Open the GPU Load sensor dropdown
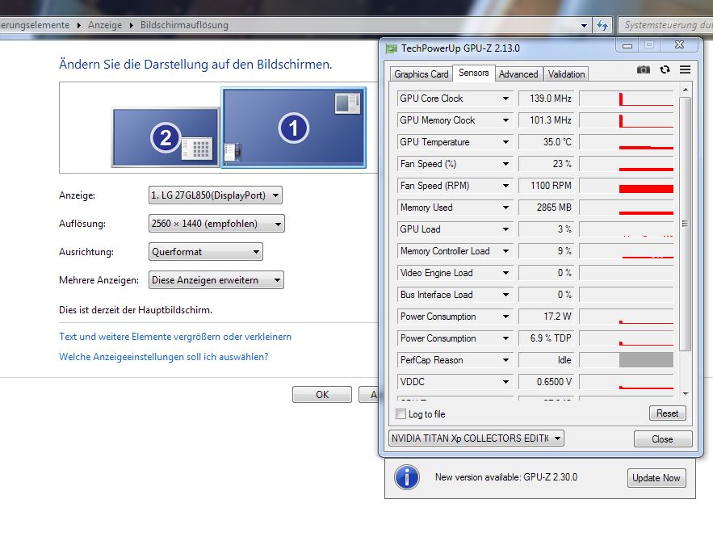The image size is (713, 537). tap(505, 229)
